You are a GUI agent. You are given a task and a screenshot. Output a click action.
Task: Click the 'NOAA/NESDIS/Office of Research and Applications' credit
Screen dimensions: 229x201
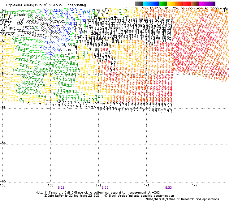coord(182,199)
